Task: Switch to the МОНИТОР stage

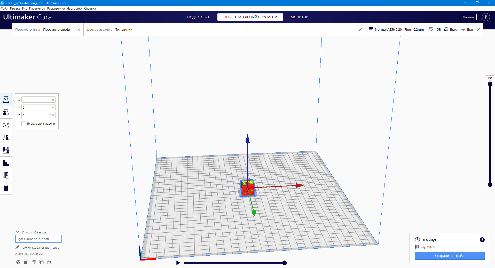Action: 299,17
